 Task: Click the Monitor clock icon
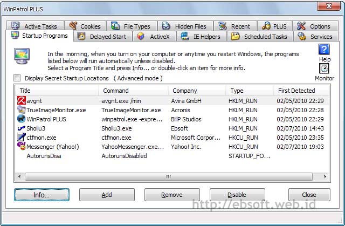(x=324, y=69)
